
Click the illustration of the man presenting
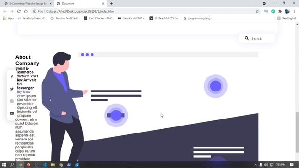click(65, 107)
